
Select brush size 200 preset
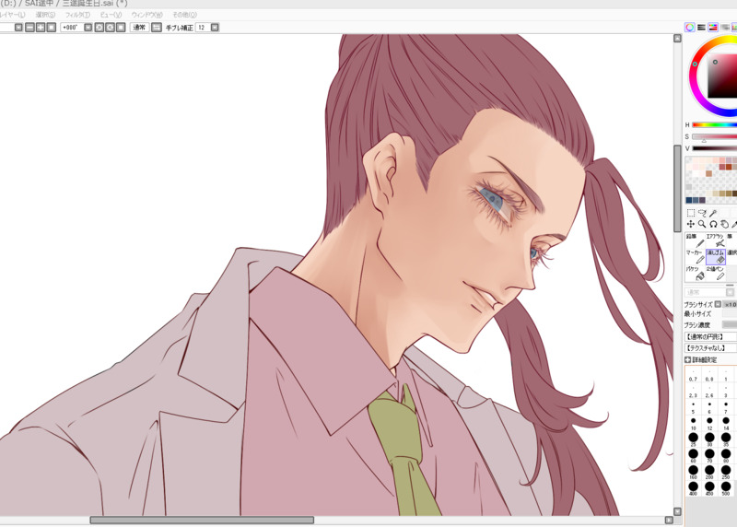(709, 472)
